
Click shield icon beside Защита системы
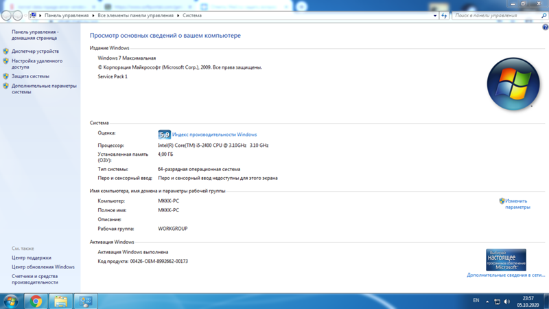pos(5,76)
